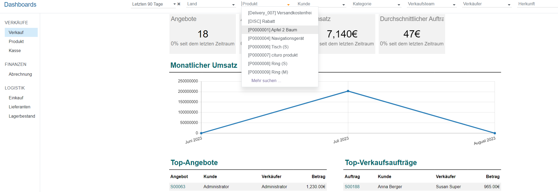The width and height of the screenshot is (558, 192).
Task: Go to Kasse dashboard
Action: (15, 50)
